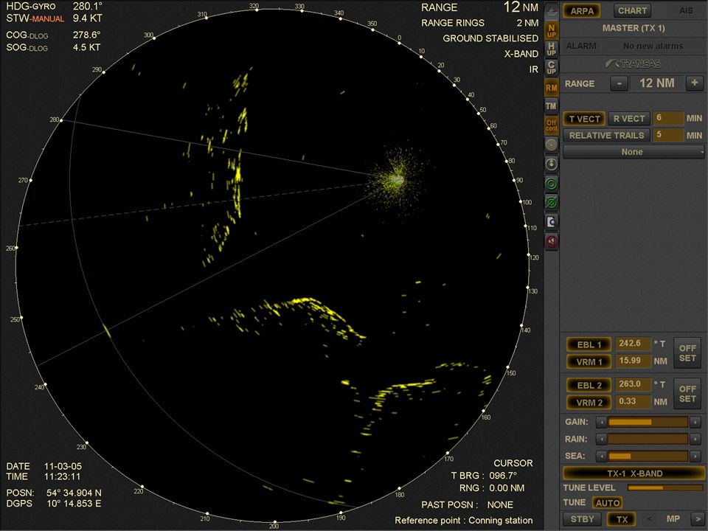Click OFF SET button for EBL 1

click(x=687, y=353)
